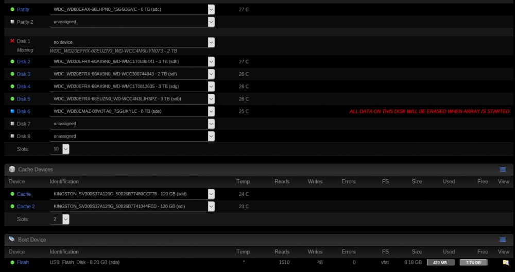Screen dimensions: 515x272
Task: Click the Cache Devices disk stack icon
Action: click(12, 169)
